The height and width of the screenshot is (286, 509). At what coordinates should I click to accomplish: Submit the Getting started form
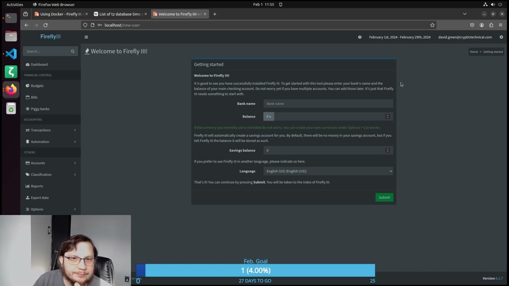384,197
